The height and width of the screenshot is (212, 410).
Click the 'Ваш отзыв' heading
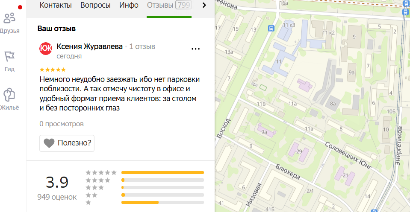pyautogui.click(x=56, y=29)
